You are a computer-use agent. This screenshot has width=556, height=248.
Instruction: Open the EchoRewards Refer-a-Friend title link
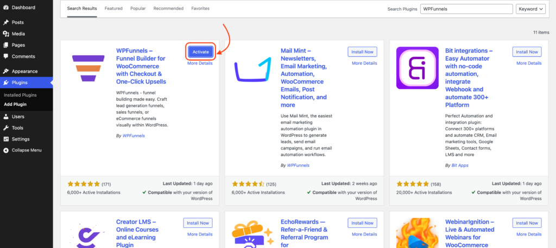coord(304,233)
